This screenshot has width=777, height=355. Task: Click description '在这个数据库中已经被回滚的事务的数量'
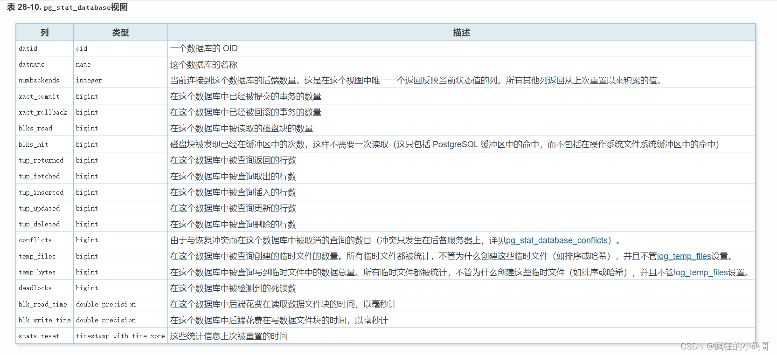point(246,112)
